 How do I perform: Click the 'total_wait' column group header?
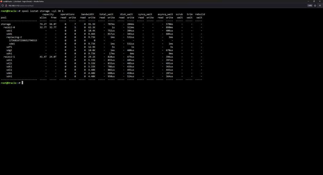click(x=106, y=15)
